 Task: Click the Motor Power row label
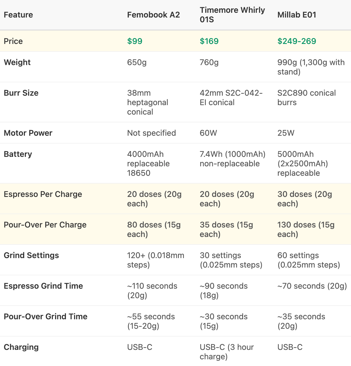pos(28,133)
